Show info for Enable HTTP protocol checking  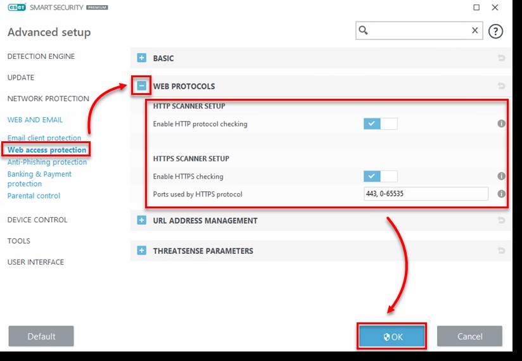(x=501, y=123)
